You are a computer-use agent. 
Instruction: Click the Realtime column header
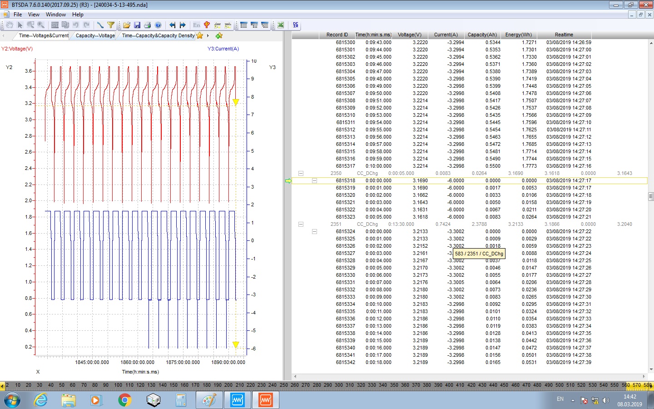(x=564, y=35)
